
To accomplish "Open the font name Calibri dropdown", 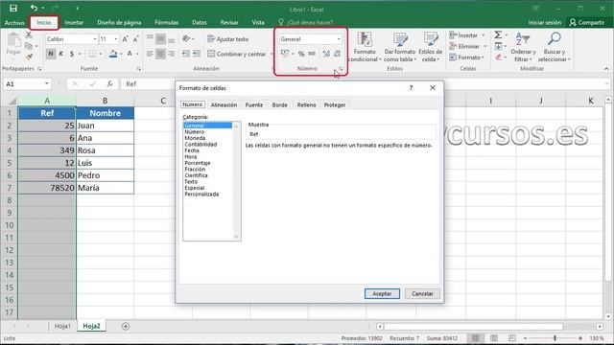I will tap(95, 39).
